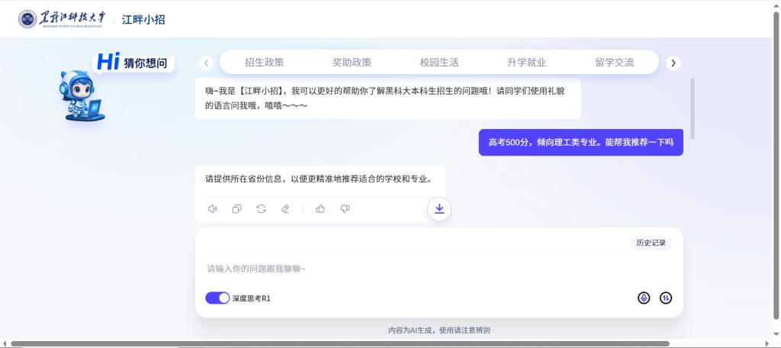781x348 pixels.
Task: Click the icon right of the microphone
Action: 666,298
